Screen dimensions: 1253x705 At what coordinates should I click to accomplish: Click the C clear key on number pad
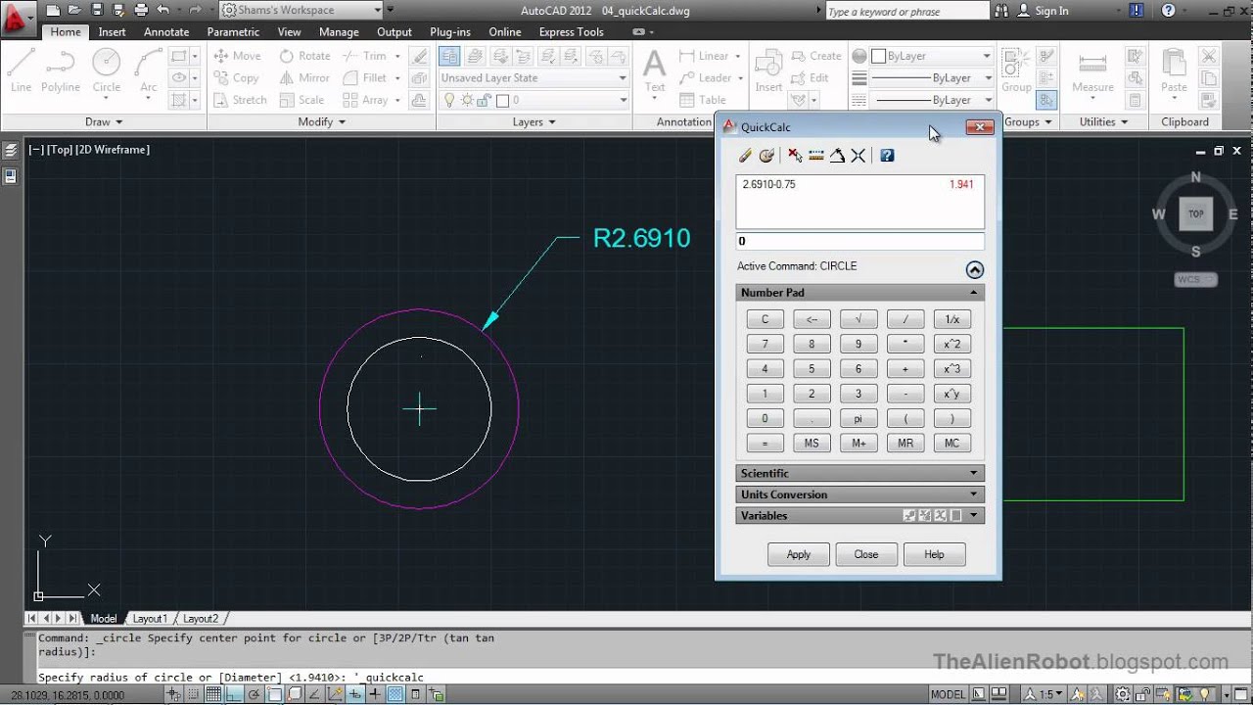765,319
